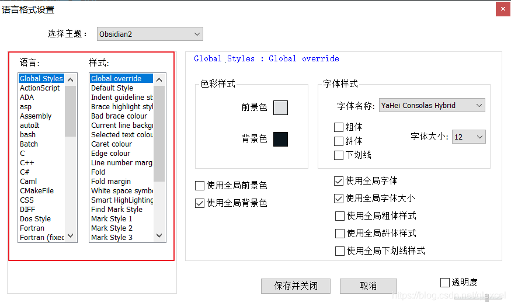Click the 前景色 foreground color swatch
The height and width of the screenshot is (306, 511).
tap(280, 107)
